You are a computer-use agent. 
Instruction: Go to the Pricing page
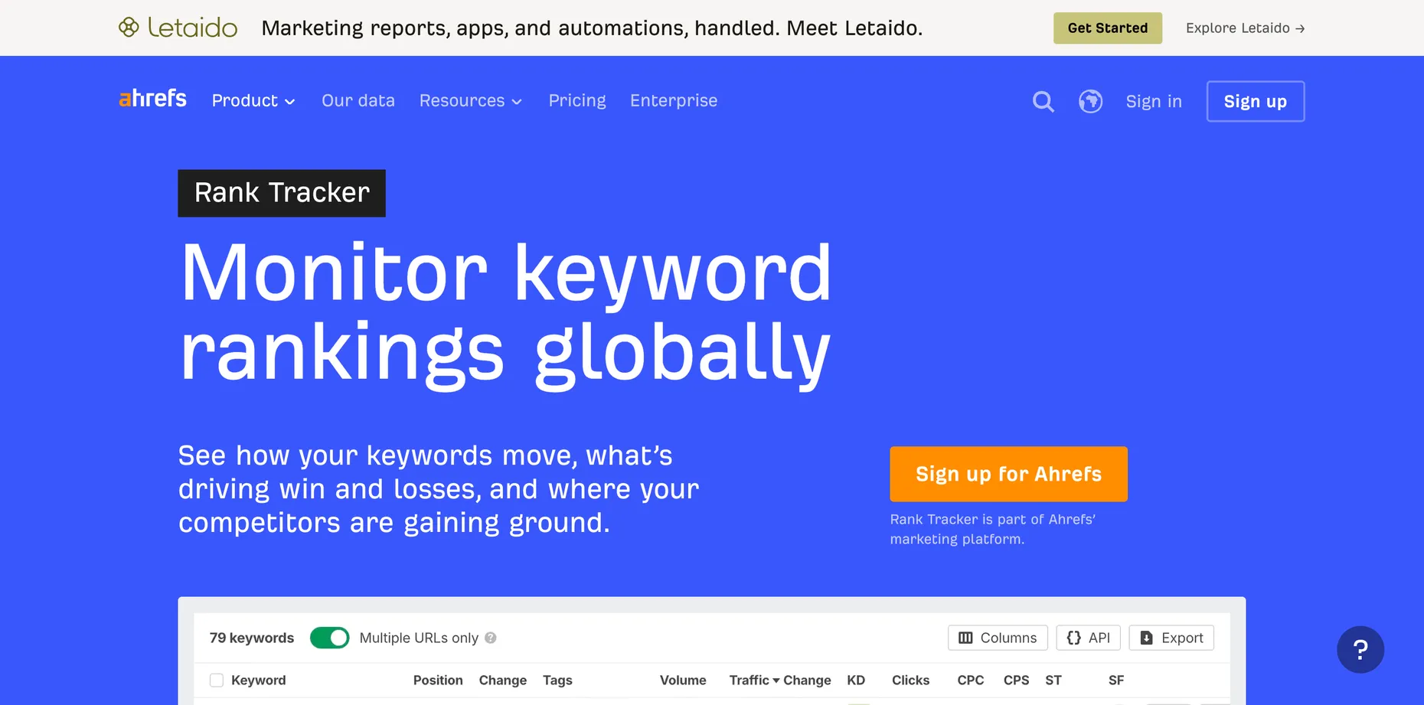click(577, 101)
